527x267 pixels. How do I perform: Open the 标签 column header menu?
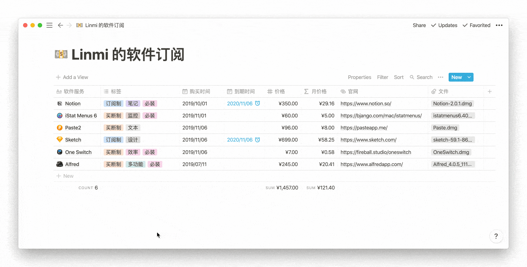click(140, 91)
